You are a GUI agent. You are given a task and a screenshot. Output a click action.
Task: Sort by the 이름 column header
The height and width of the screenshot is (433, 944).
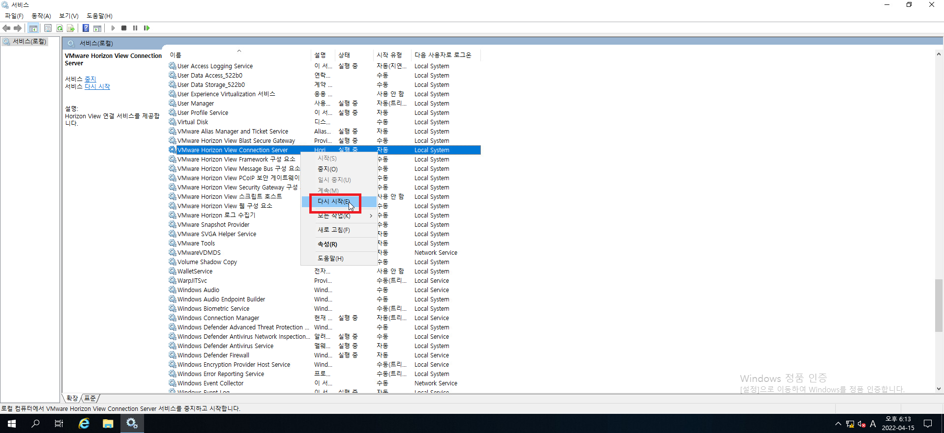point(239,55)
